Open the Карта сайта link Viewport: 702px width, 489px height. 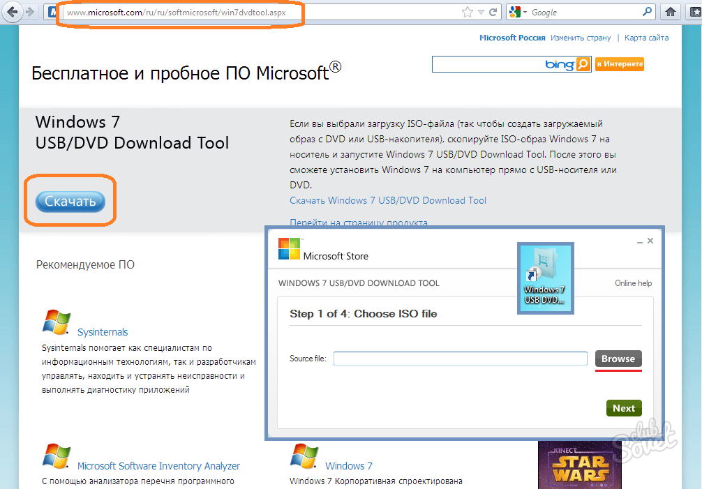pos(646,38)
